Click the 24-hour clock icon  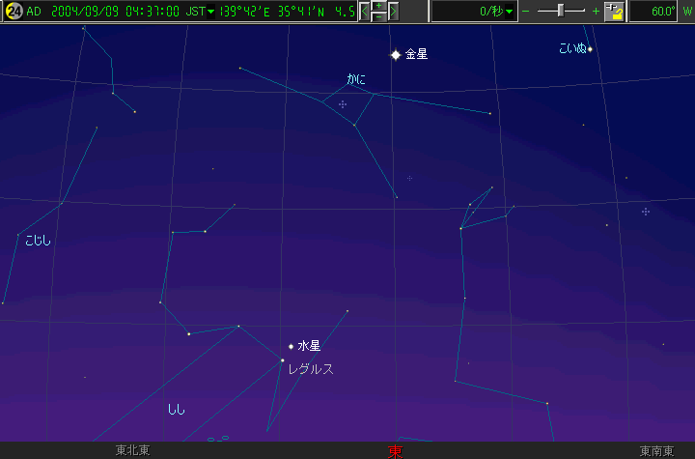coord(14,12)
